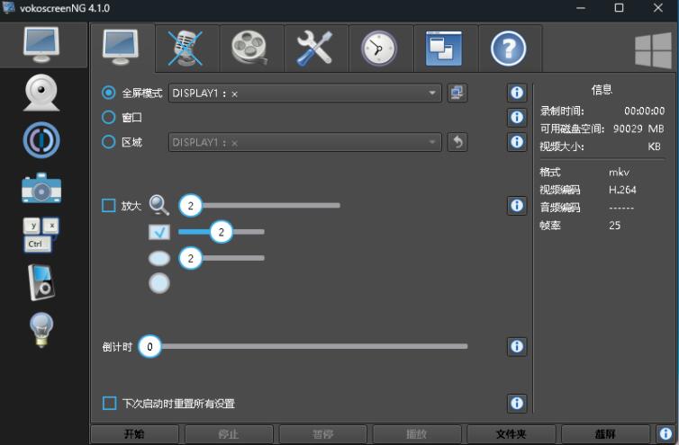This screenshot has height=445, width=679.
Task: Open the webcam section in the sidebar
Action: [41, 91]
